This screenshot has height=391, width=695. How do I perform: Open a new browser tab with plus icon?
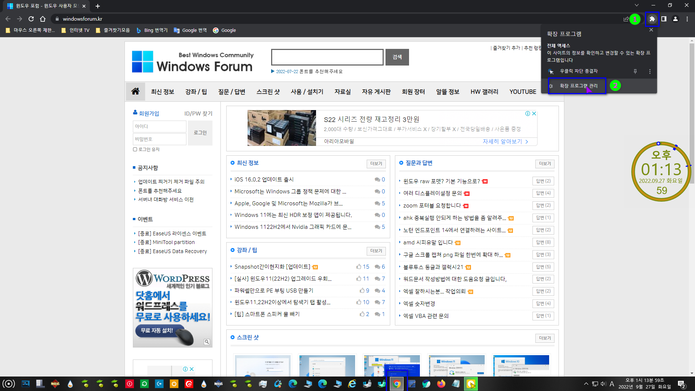(97, 6)
